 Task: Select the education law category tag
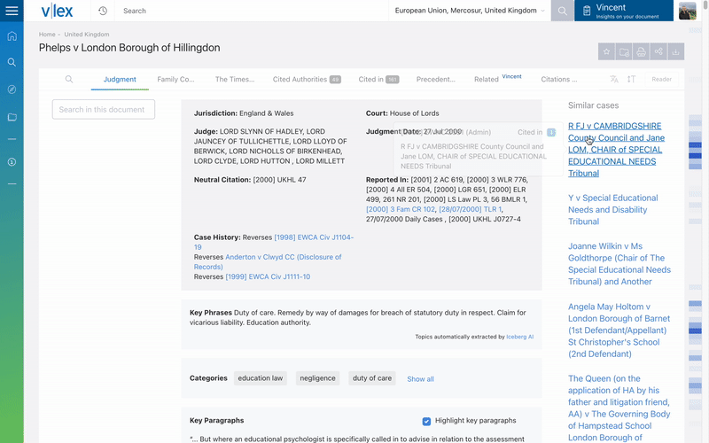[x=260, y=378]
